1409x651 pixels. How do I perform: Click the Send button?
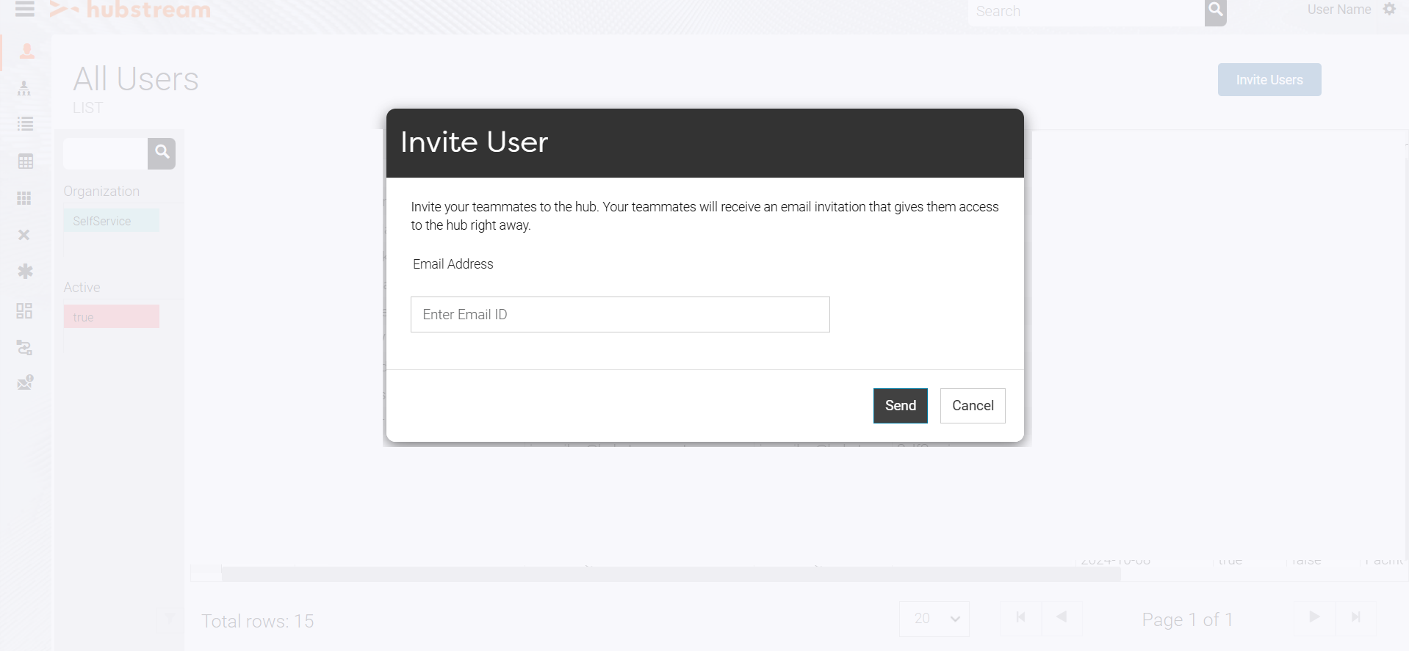900,405
